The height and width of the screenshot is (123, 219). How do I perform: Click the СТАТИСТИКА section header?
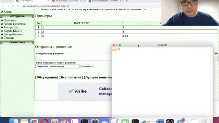(x=17, y=42)
